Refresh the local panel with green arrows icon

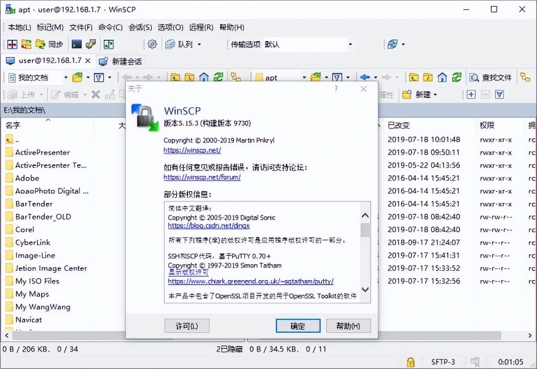[218, 77]
